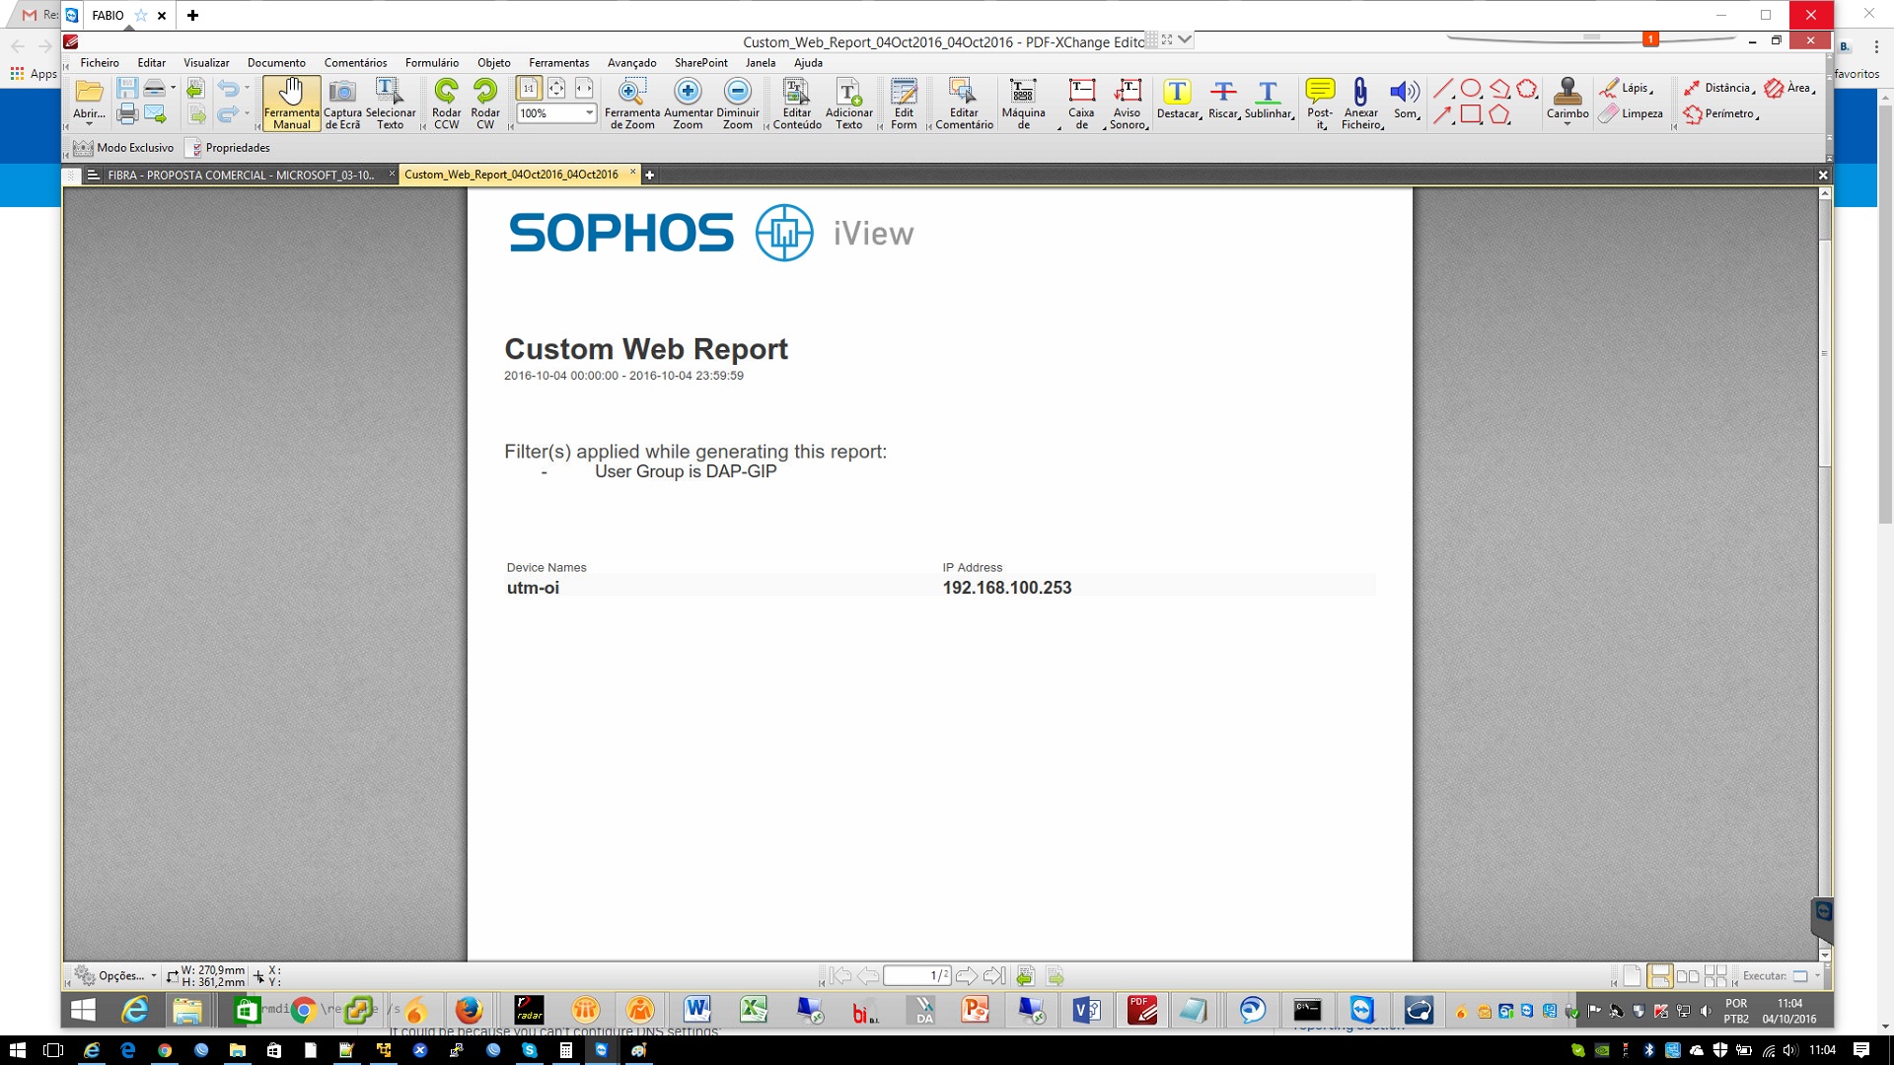This screenshot has width=1894, height=1065.
Task: Add new document tab with plus
Action: 649,175
